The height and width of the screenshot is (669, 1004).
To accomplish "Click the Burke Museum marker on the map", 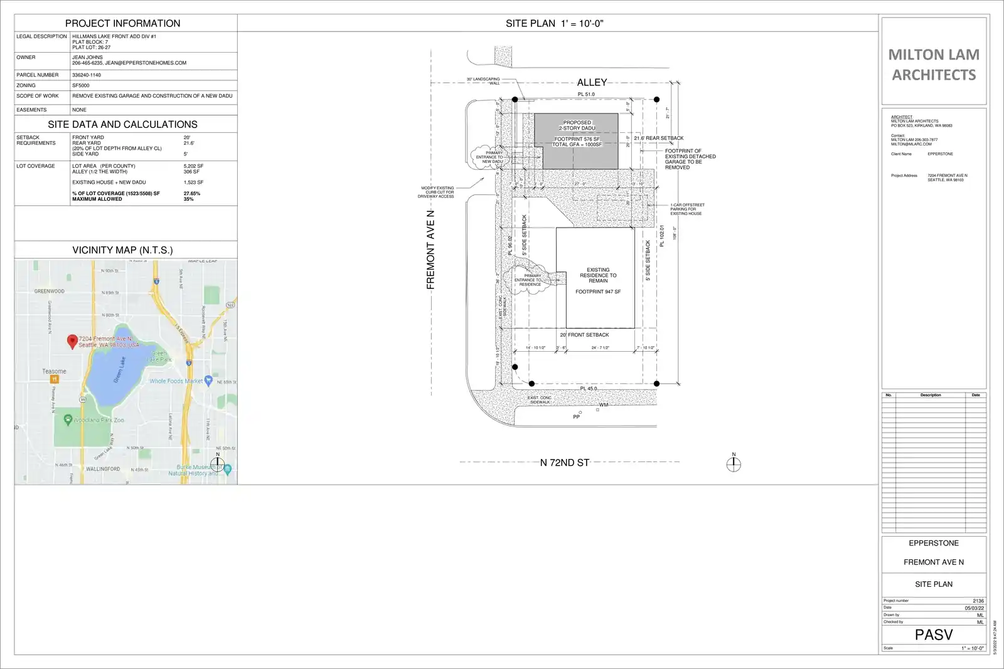I will tap(228, 468).
